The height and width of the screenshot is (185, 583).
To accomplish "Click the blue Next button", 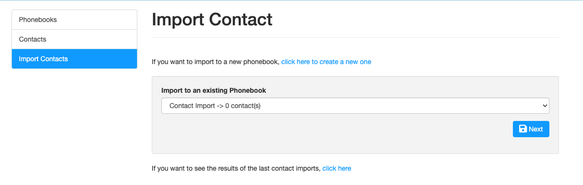I will [531, 129].
